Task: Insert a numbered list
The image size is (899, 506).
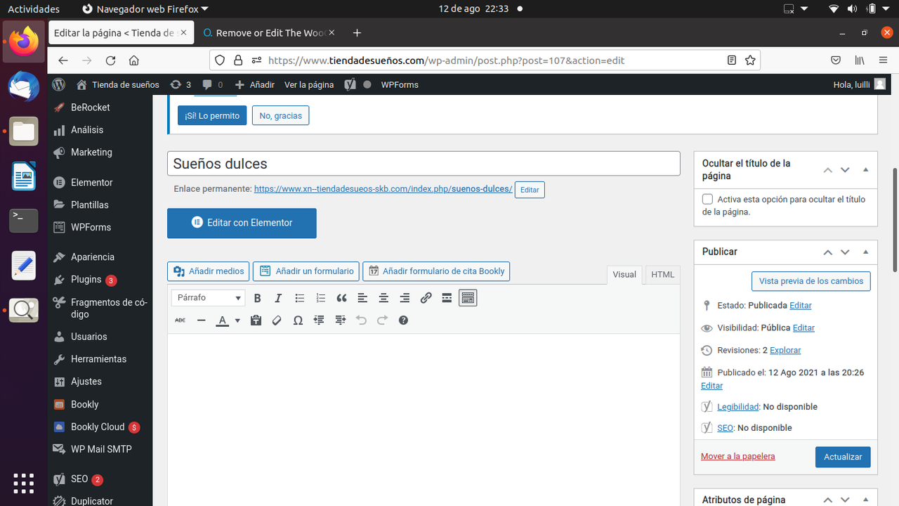Action: click(x=320, y=298)
